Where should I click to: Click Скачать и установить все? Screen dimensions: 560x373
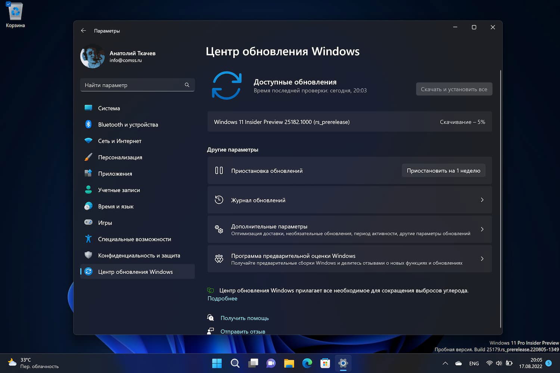tap(454, 89)
